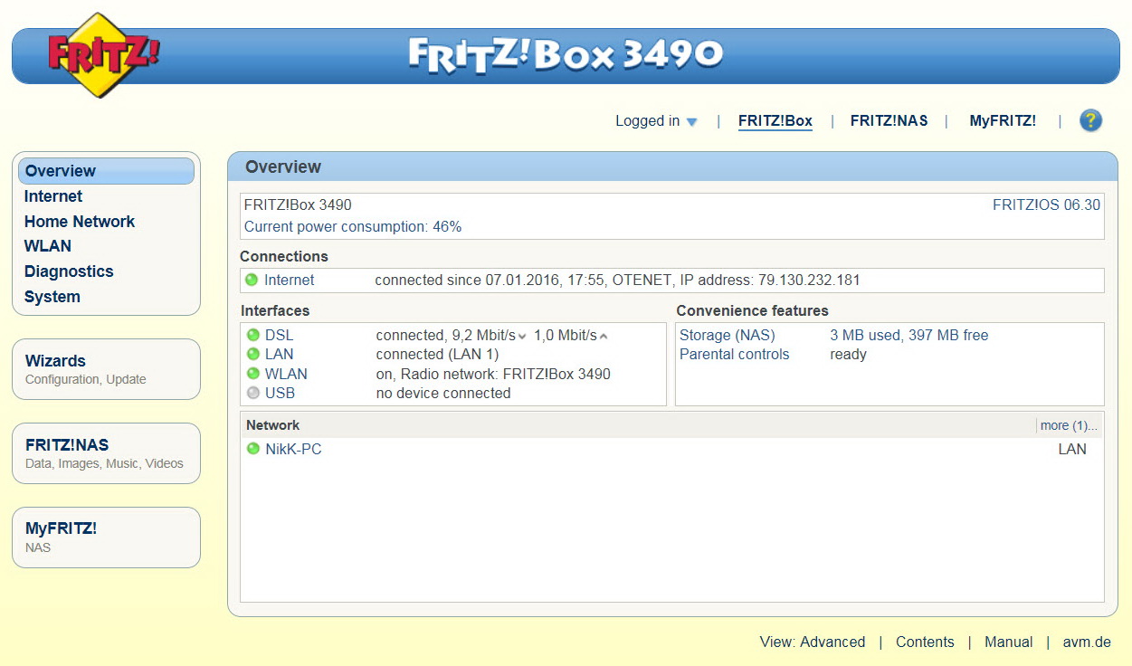Screen dimensions: 1132x666
Task: Open the LAN interface link
Action: (x=280, y=355)
